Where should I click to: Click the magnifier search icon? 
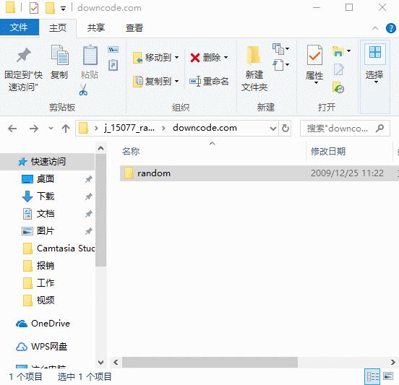coord(379,128)
